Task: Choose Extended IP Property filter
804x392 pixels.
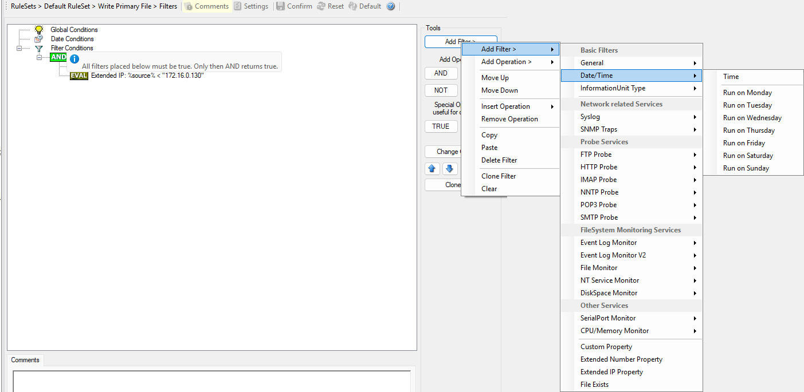Action: point(631,372)
